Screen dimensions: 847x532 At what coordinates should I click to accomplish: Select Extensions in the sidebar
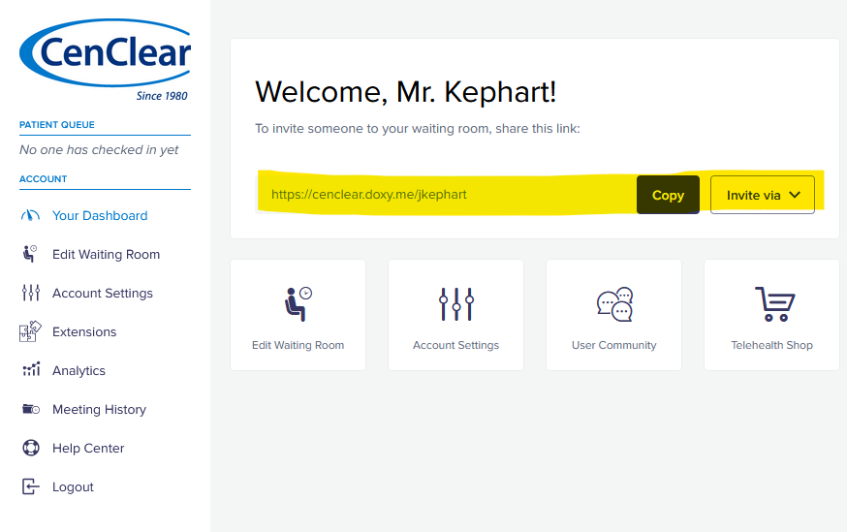click(84, 332)
